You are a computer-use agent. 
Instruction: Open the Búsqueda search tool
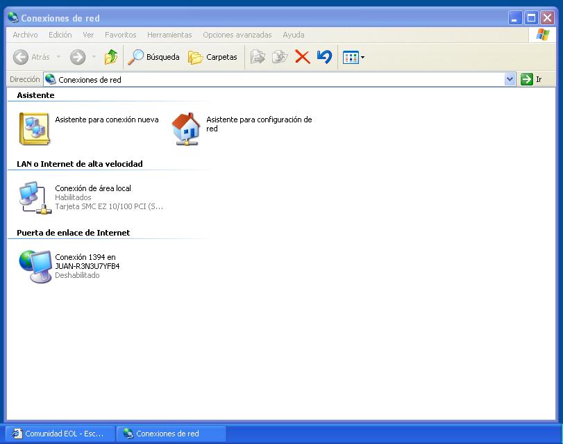(x=153, y=57)
